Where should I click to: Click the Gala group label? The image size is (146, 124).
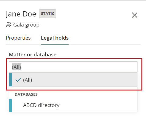coord(26,25)
